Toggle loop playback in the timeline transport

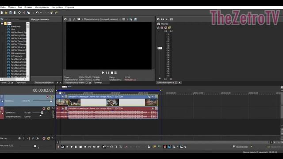pos(63,147)
